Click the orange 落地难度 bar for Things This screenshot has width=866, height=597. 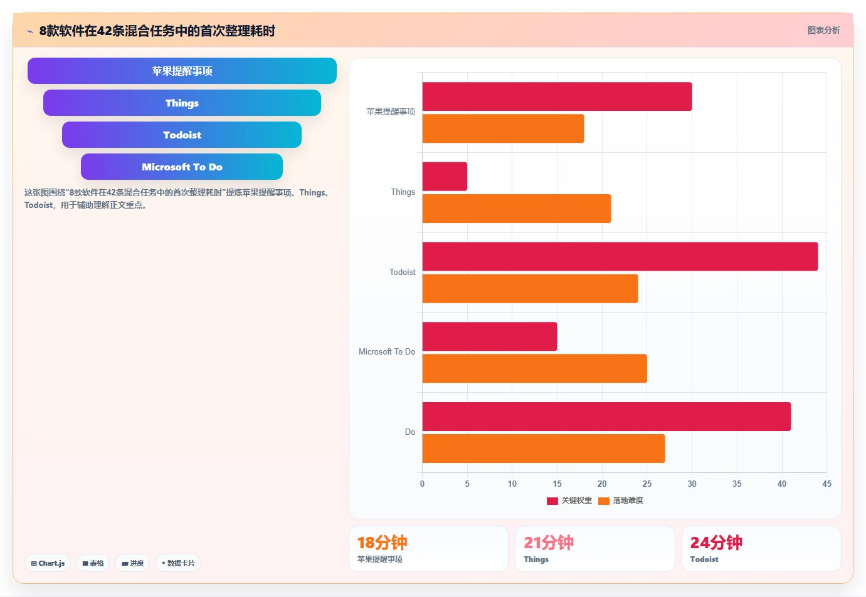(517, 209)
